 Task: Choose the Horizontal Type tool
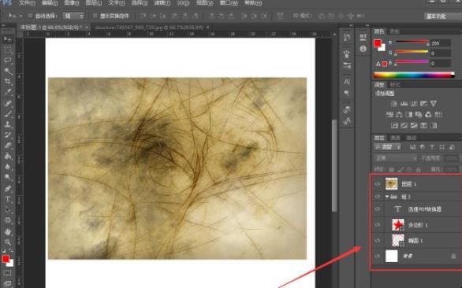(x=8, y=199)
